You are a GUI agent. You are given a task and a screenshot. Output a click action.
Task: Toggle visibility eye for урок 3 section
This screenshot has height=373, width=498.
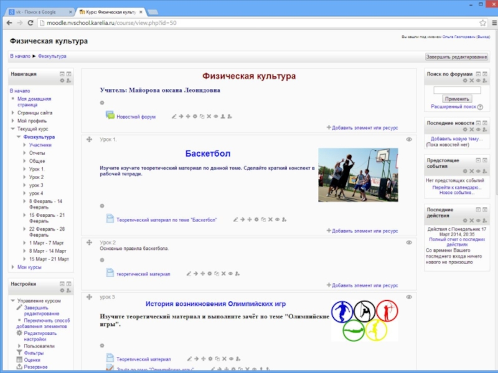click(x=409, y=297)
